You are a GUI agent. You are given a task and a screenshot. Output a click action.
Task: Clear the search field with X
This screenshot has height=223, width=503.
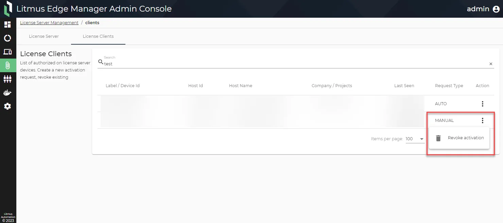(491, 64)
